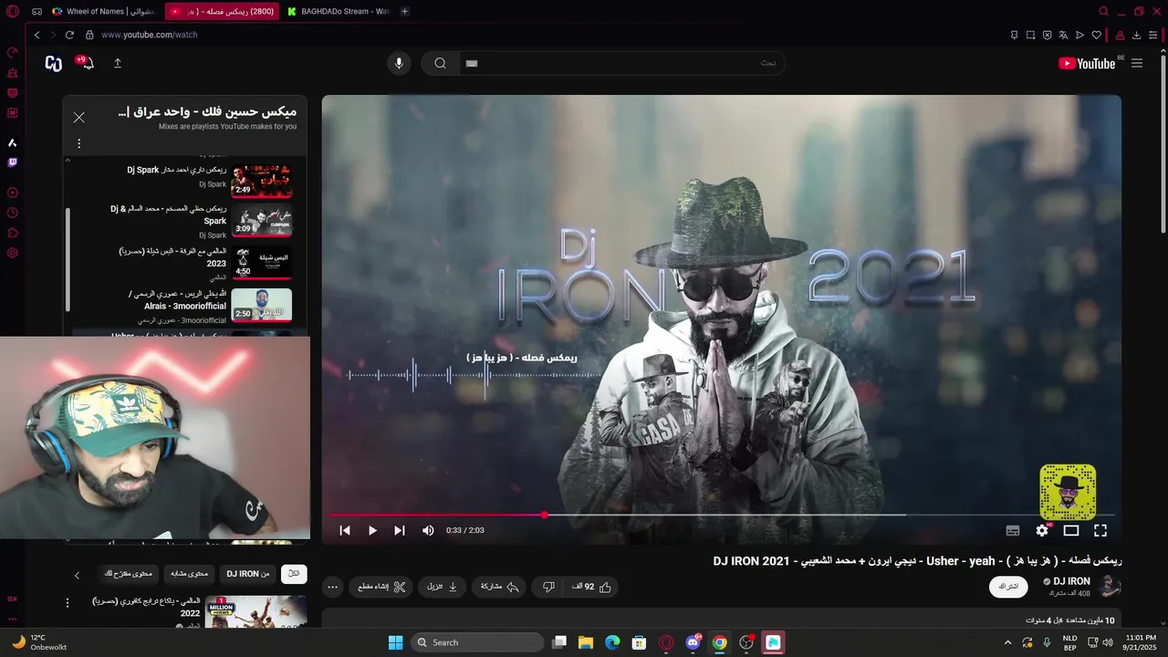
Task: Select the related content filter chip
Action: (190, 574)
